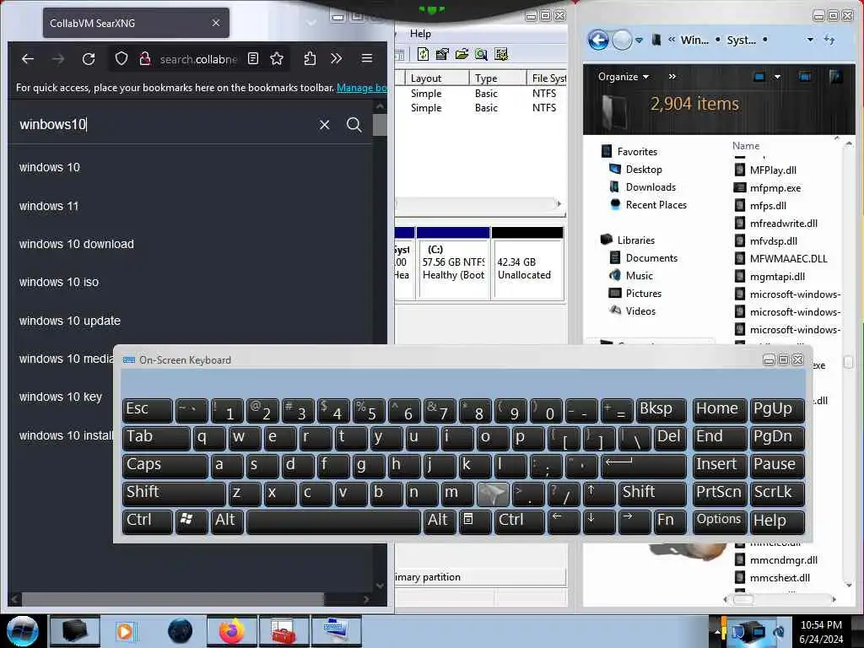Viewport: 864px width, 648px height.
Task: Open Explorer address bar history dropdown
Action: pos(810,40)
